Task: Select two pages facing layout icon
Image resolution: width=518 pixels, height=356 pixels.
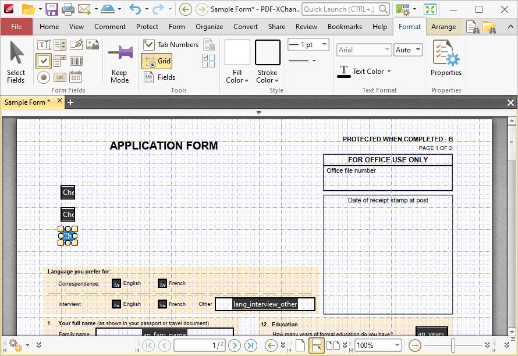Action: [x=333, y=346]
